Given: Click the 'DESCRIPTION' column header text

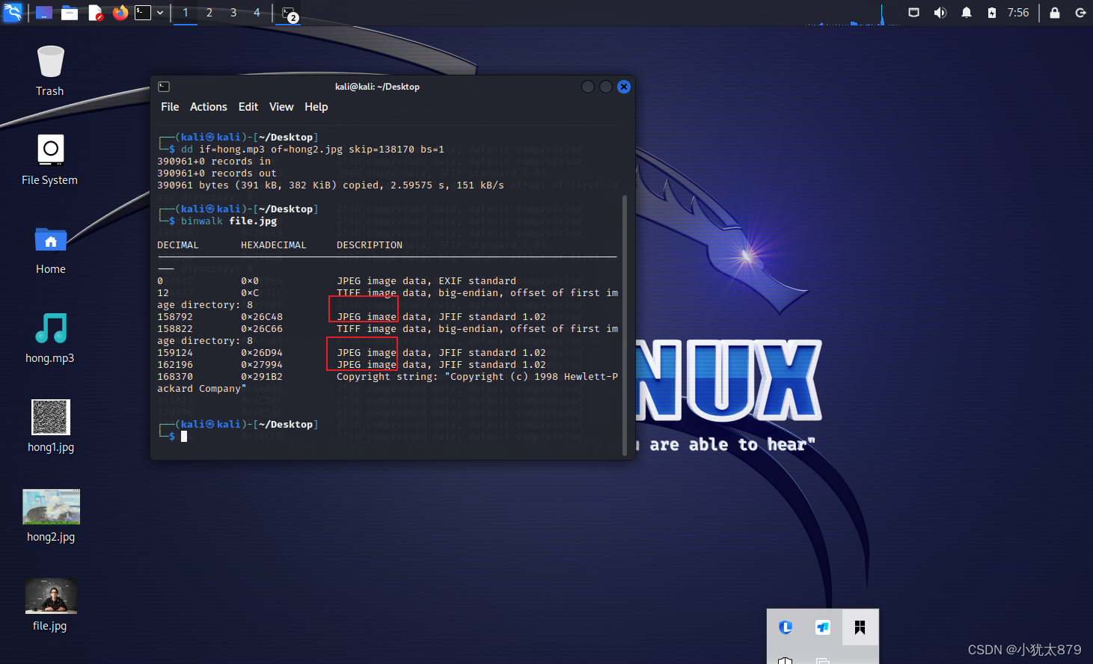Looking at the screenshot, I should tap(370, 245).
